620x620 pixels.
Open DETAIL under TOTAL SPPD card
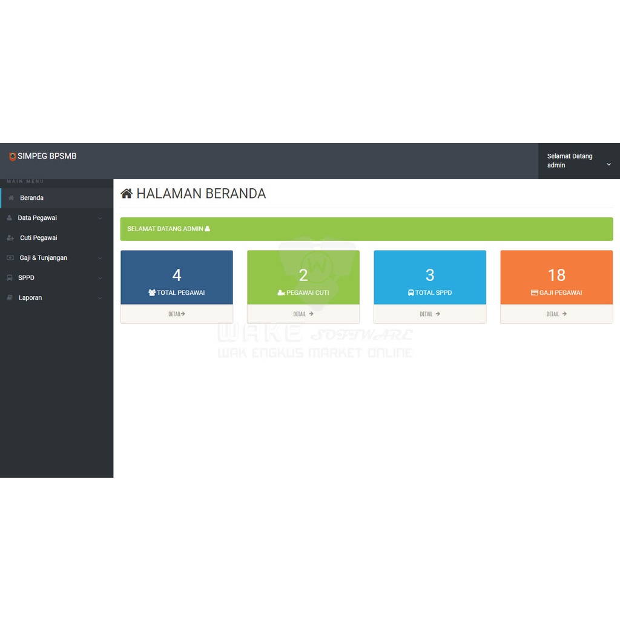pos(430,314)
